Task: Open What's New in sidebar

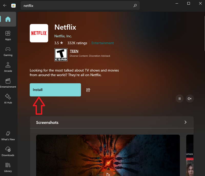Action: (x=8, y=136)
